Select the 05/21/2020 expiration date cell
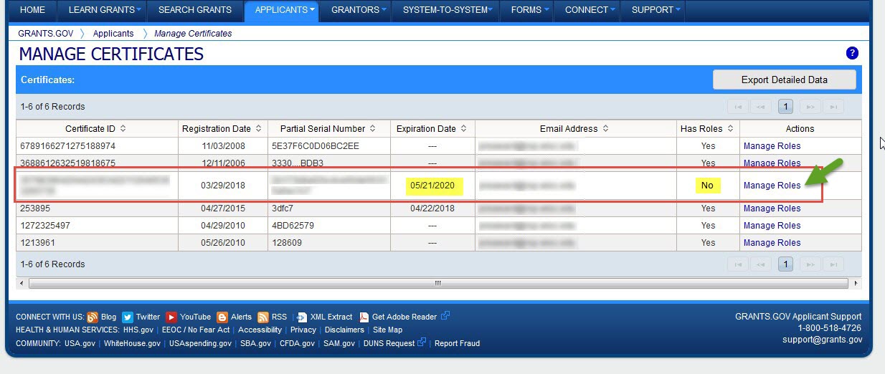This screenshot has height=374, width=885. click(432, 186)
